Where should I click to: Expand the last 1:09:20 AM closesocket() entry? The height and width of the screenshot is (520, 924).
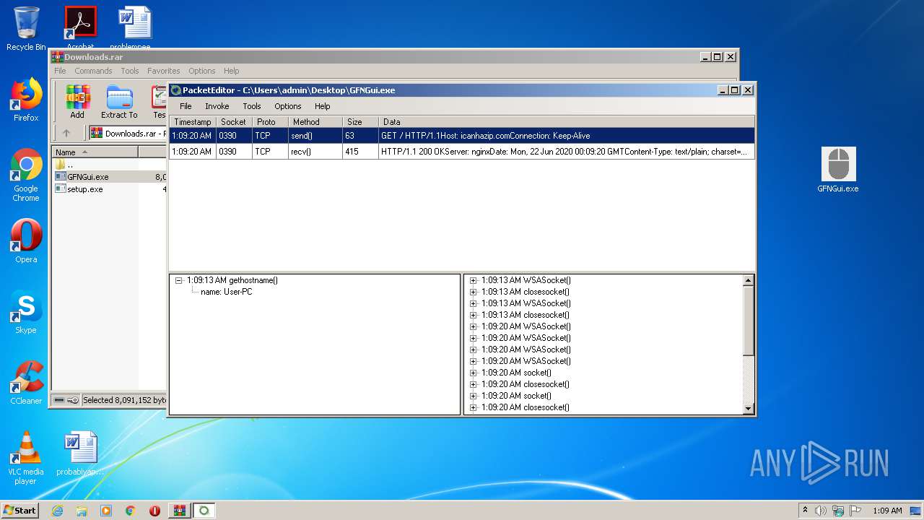tap(473, 407)
